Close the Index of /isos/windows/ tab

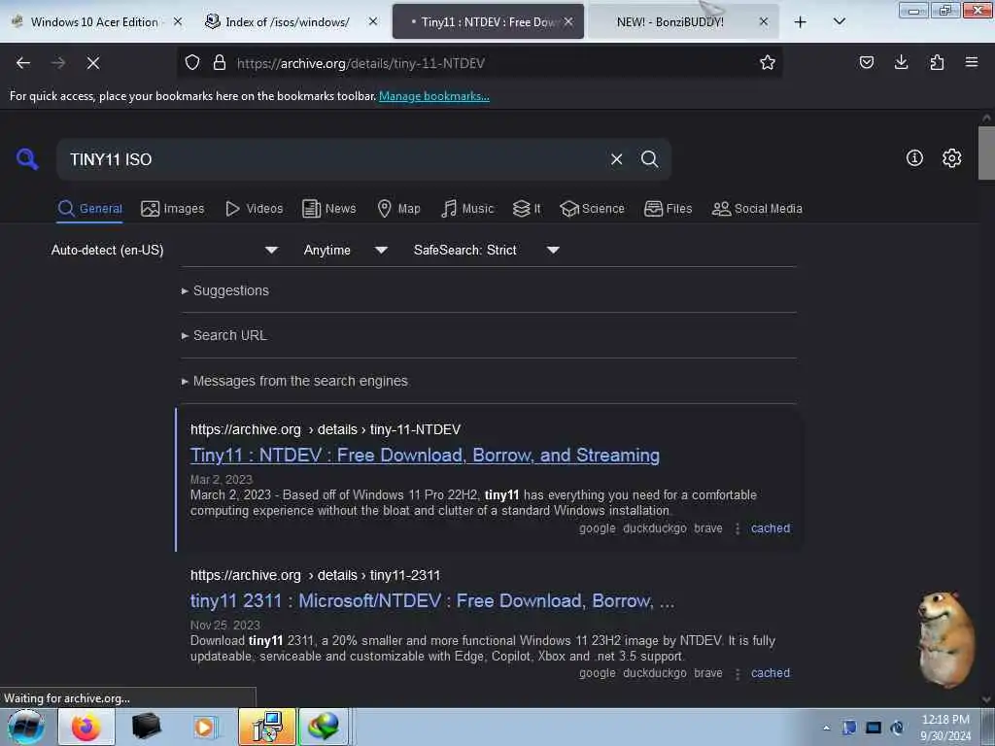[373, 21]
